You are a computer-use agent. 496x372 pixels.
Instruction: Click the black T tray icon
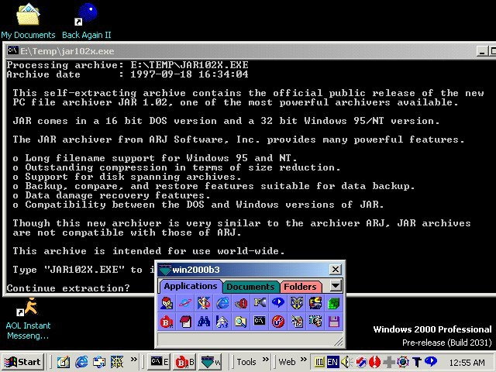pyautogui.click(x=417, y=362)
